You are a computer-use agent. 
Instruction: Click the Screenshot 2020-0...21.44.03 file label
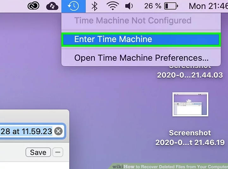[x=190, y=73]
